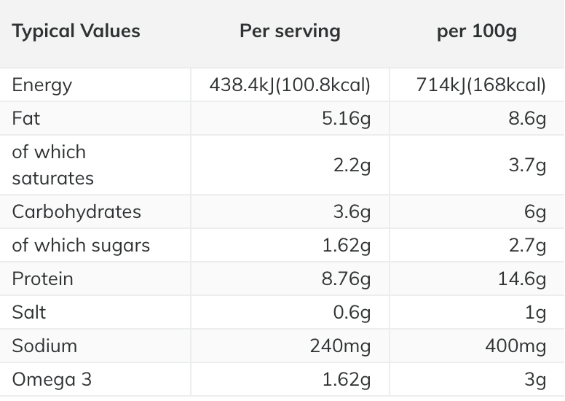Select the Salt row label

click(x=29, y=313)
